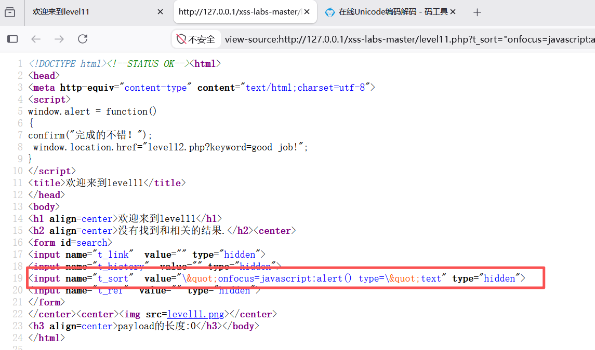Click the form id=search line
595x350 pixels.
[x=70, y=243]
